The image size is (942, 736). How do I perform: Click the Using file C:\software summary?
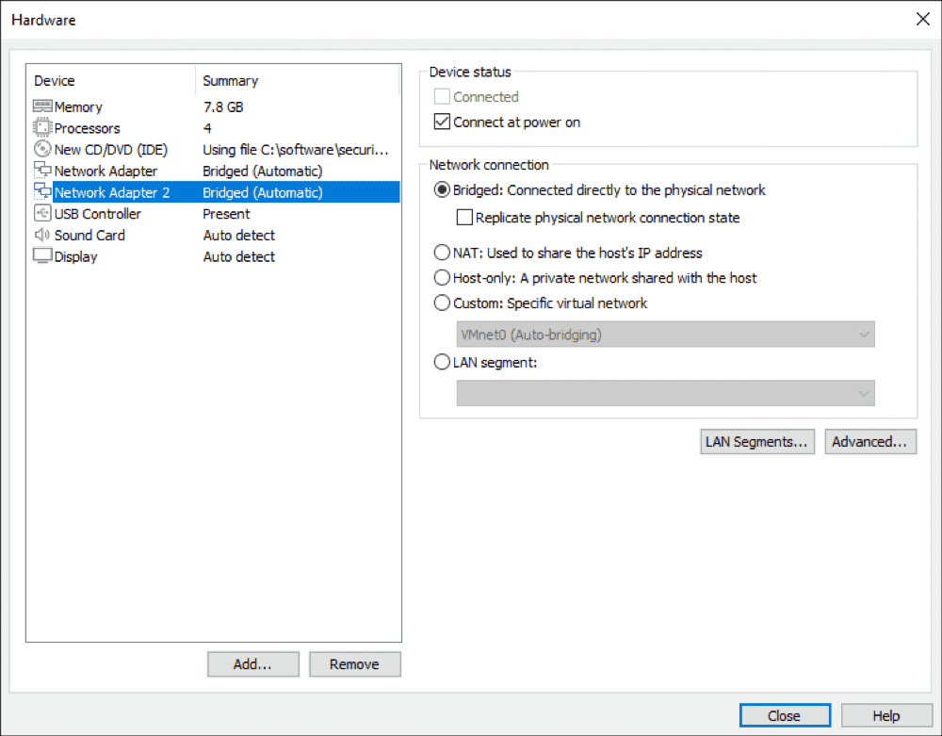pos(296,150)
